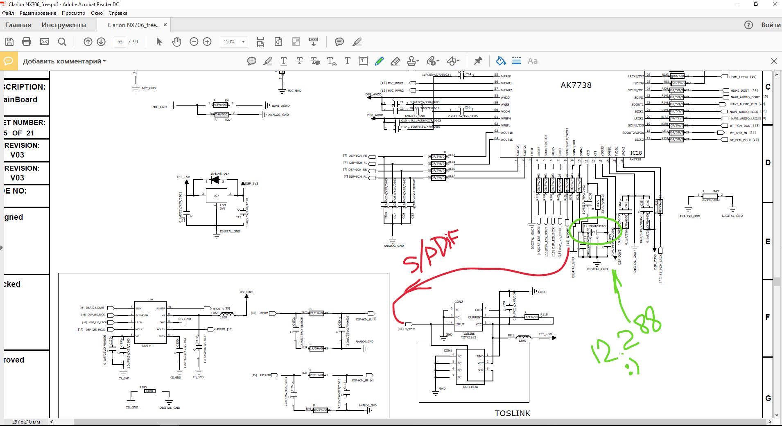This screenshot has height=426, width=782.
Task: Click the Zoom out minus button
Action: pos(194,42)
